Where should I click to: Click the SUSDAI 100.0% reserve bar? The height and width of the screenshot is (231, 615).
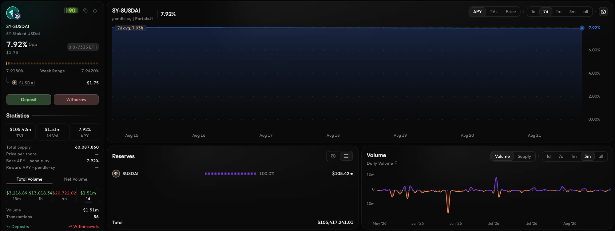pos(231,174)
